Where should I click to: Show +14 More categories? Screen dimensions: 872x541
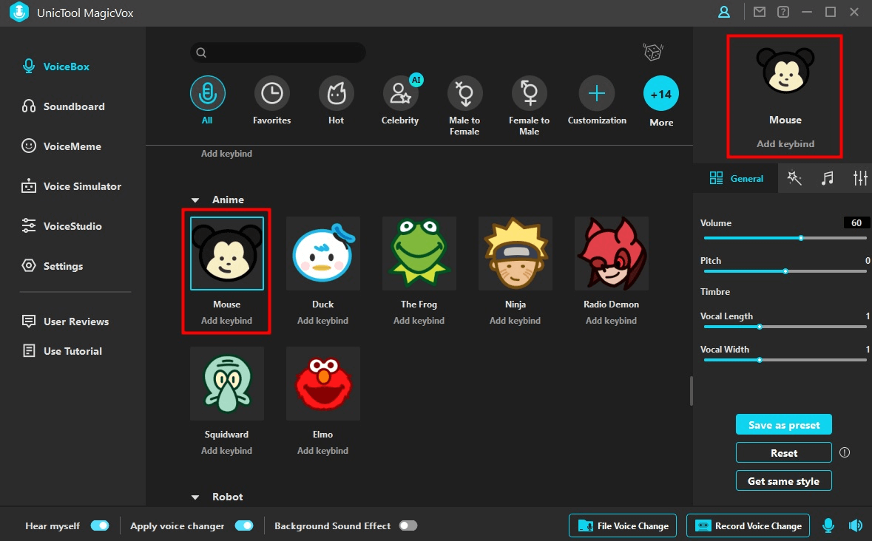pyautogui.click(x=661, y=93)
